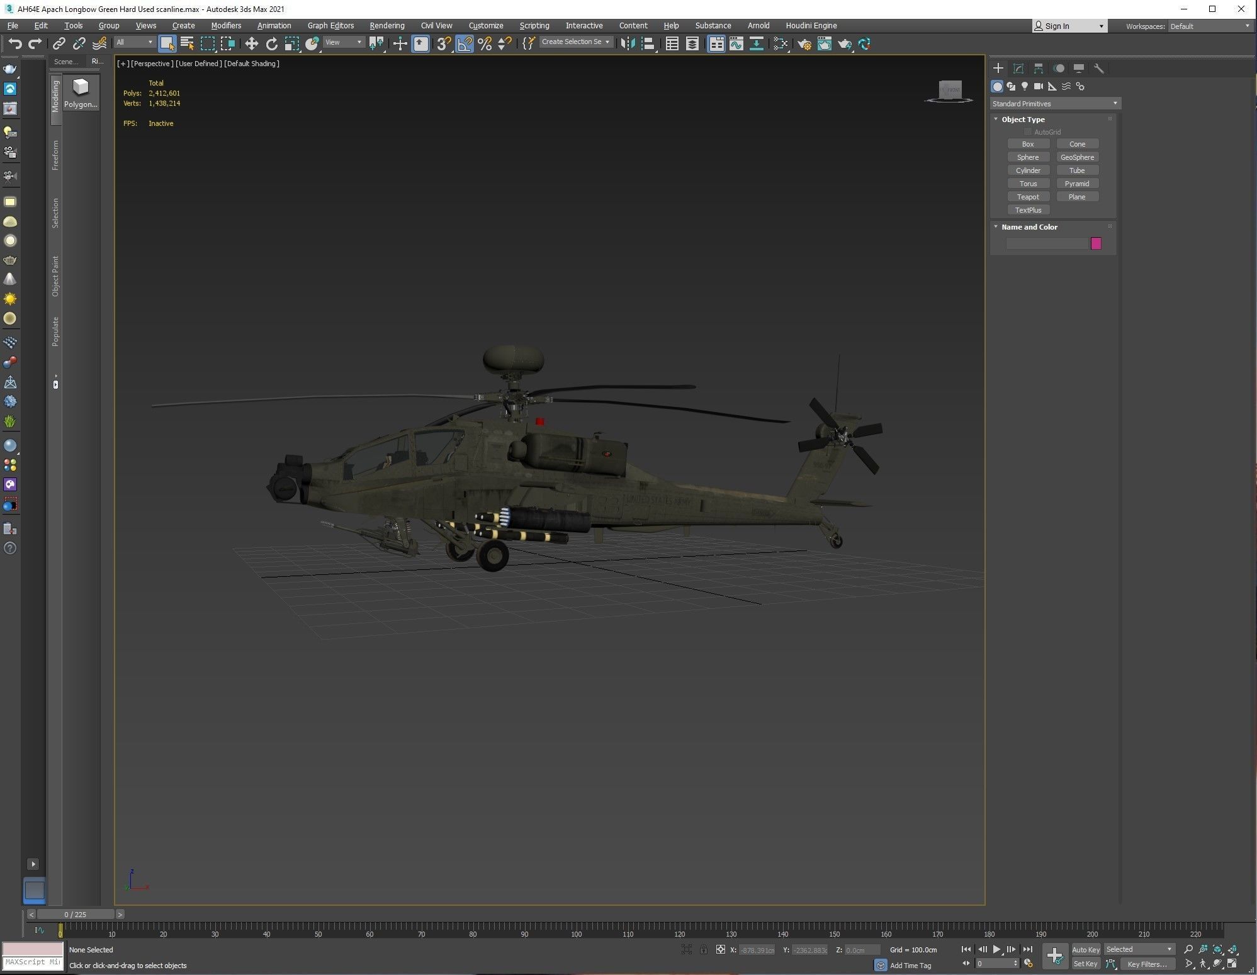Enable the AutoGrid checkbox
1257x975 pixels.
(1028, 131)
